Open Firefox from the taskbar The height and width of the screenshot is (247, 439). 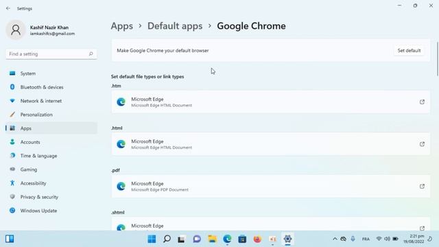point(257,239)
